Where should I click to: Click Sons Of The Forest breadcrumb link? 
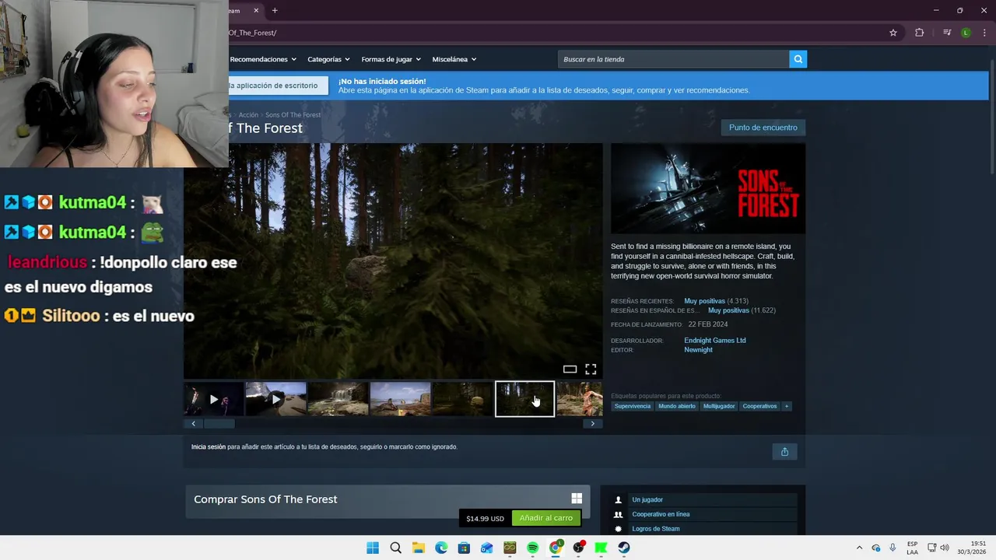[293, 115]
